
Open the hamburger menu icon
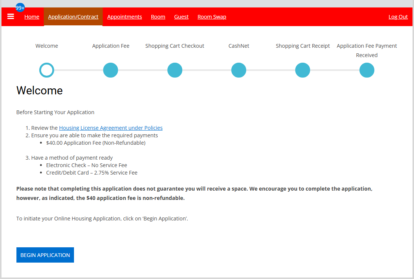click(10, 16)
